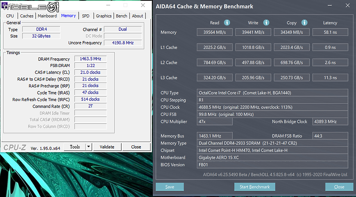The width and height of the screenshot is (356, 197).
Task: Click Memory Bus value 1463.1 MHz
Action: 215,136
